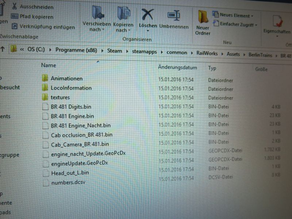The height and width of the screenshot is (219, 292).
Task: Click file icon of Cab occlusion_BR 481.bin
Action: (45, 135)
